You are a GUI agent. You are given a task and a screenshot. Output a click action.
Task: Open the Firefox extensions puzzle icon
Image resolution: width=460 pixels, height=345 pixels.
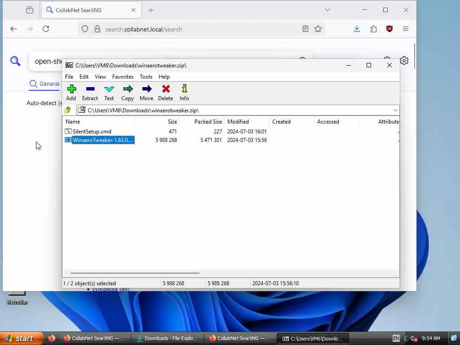tap(373, 29)
